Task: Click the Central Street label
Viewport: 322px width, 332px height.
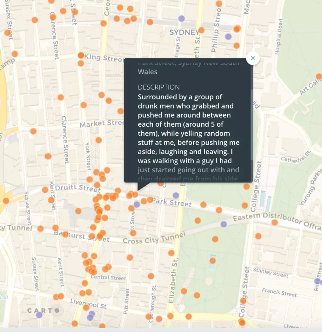Action: 108,277
